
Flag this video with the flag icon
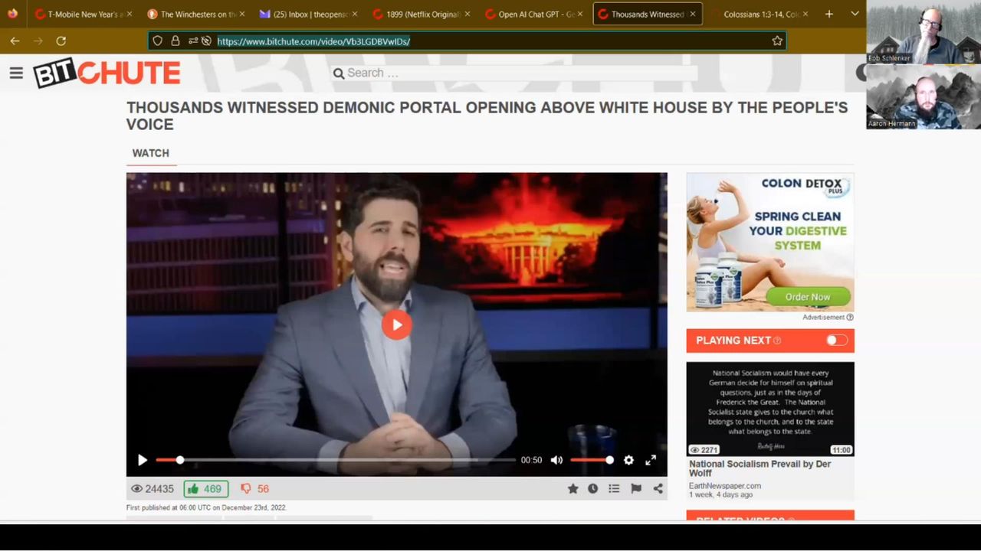pyautogui.click(x=635, y=488)
